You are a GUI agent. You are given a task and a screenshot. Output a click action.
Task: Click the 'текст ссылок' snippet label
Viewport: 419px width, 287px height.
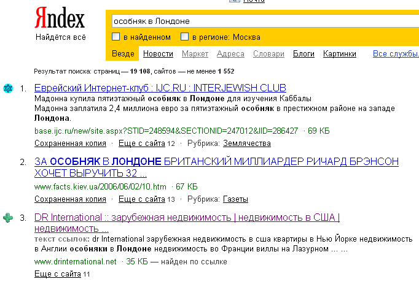point(62,239)
